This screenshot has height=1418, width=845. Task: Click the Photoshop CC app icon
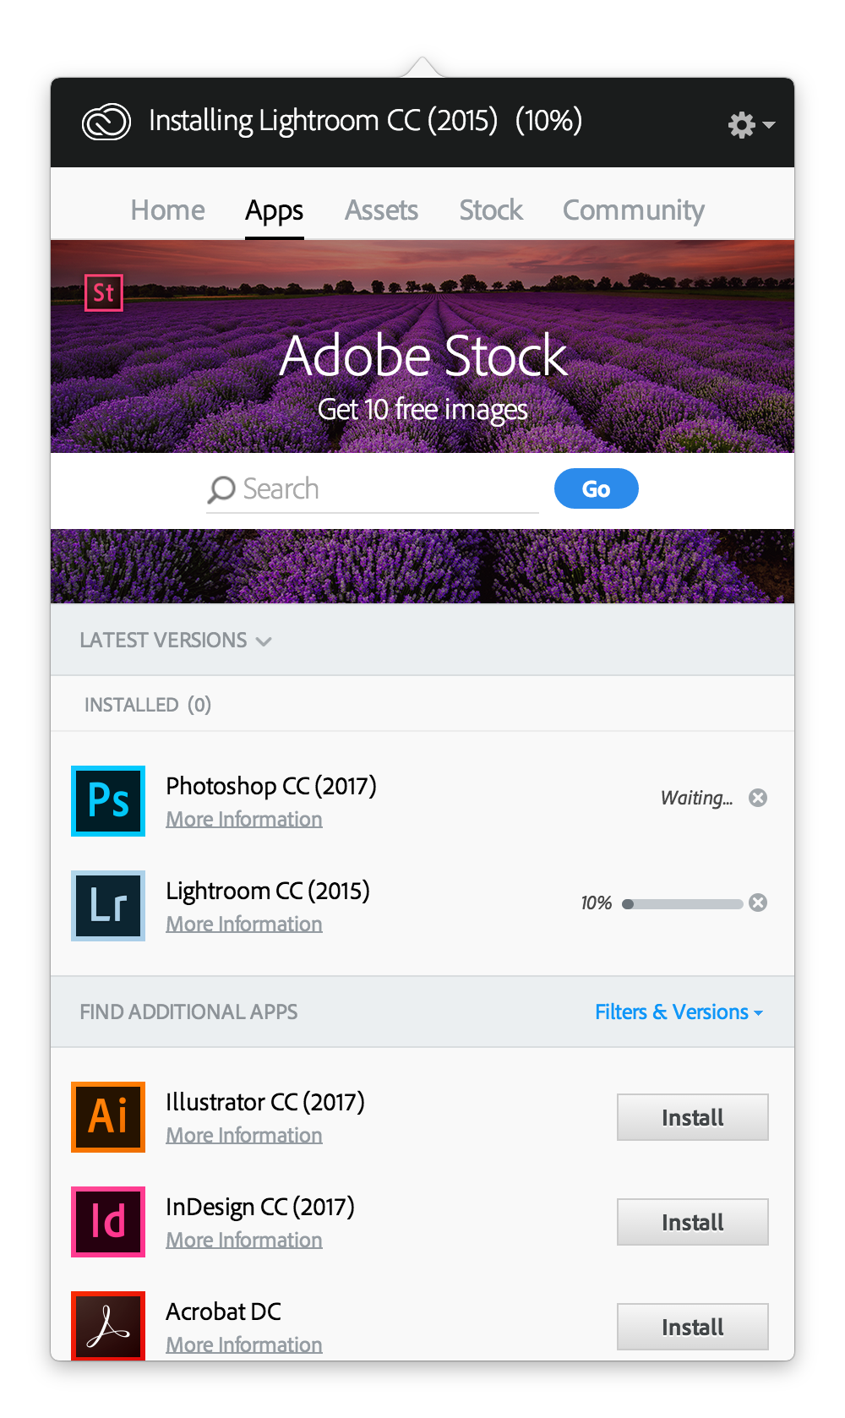click(108, 801)
